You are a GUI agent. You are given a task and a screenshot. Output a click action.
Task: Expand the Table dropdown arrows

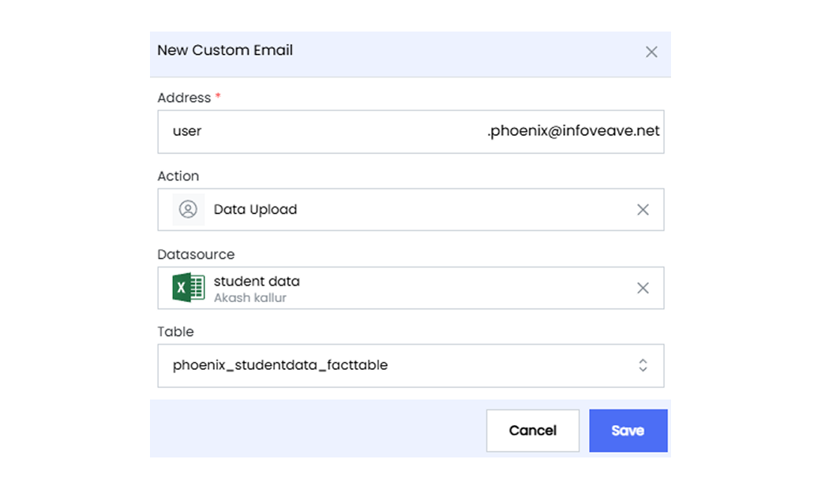(x=643, y=365)
